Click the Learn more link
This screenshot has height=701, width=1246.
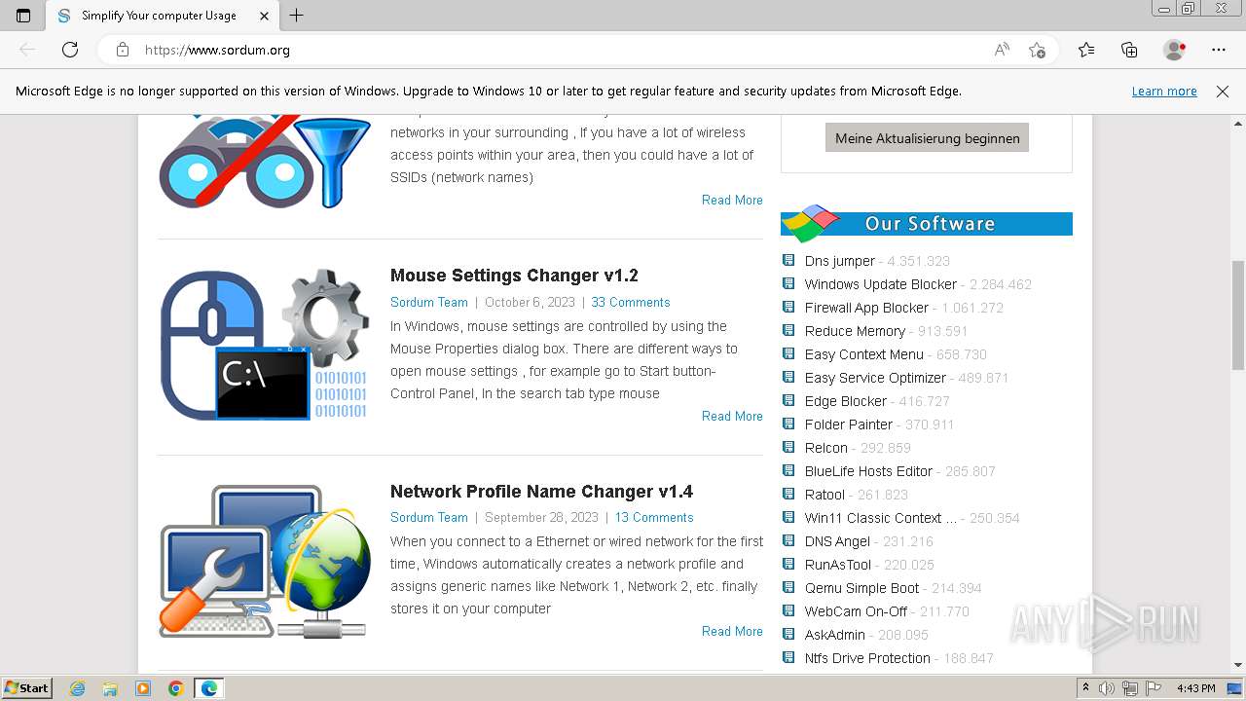[x=1164, y=92]
